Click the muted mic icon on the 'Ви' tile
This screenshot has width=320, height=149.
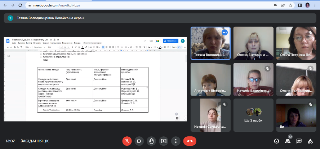pos(310,104)
